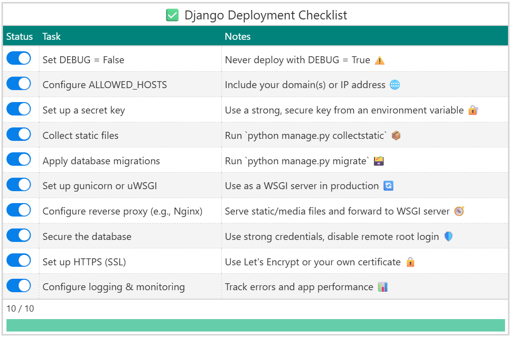The image size is (511, 337).
Task: Click the blue shield icon
Action: 448,236
